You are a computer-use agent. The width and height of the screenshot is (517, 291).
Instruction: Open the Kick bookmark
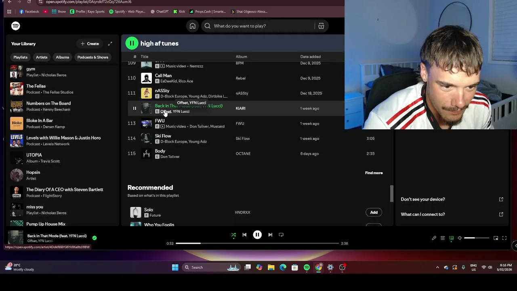point(179,12)
